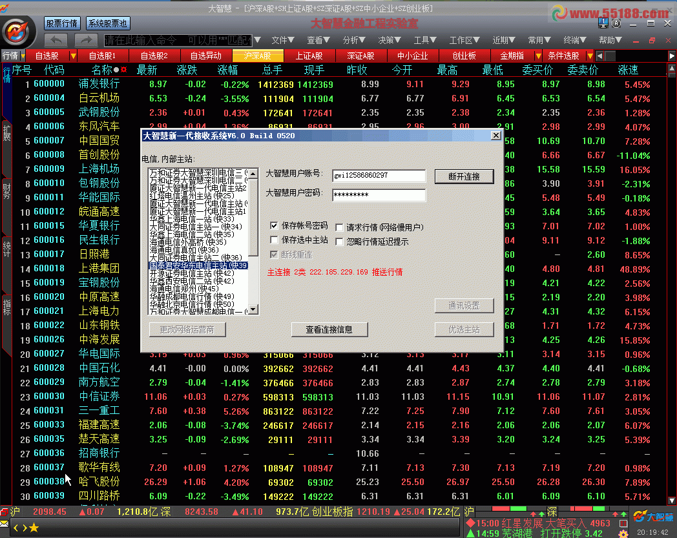The image size is (677, 538).
Task: Toggle 忽略行情延迟提示 checkbox
Action: tap(339, 242)
